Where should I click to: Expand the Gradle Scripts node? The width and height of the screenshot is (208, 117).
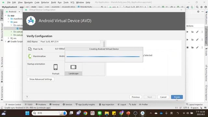(x=6, y=41)
